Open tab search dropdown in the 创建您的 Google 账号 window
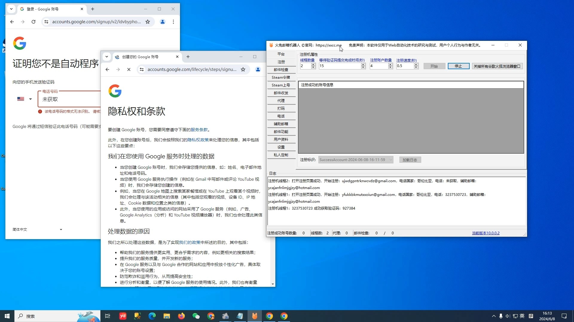The image size is (574, 322). pyautogui.click(x=107, y=57)
